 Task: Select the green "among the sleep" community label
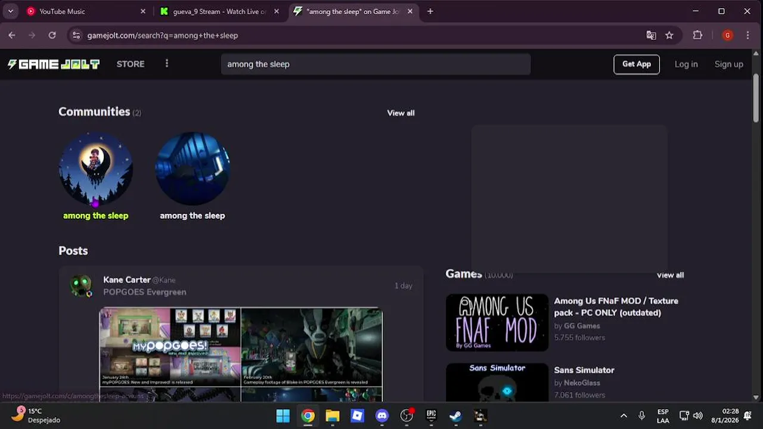(96, 216)
